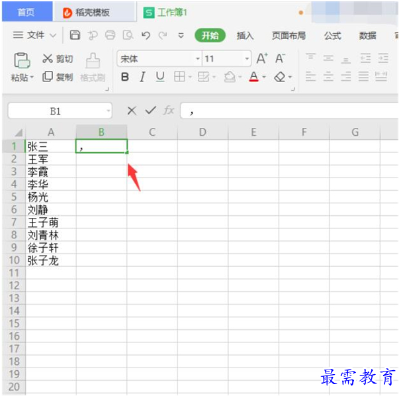
Task: Expand the quick access toolbar customize arrow
Action: tap(181, 35)
